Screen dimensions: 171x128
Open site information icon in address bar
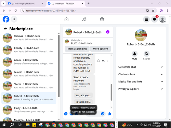click(23, 11)
